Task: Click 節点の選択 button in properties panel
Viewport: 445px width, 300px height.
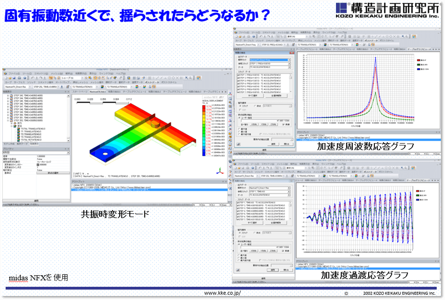Action: 53,173
